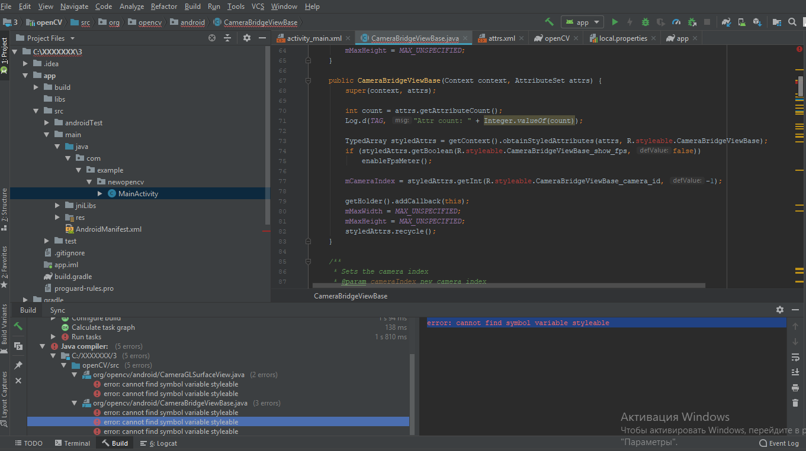
Task: Open the AVD Manager icon
Action: (741, 22)
